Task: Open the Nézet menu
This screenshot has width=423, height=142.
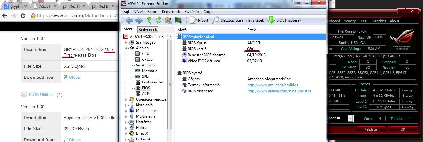Action: 138,11
